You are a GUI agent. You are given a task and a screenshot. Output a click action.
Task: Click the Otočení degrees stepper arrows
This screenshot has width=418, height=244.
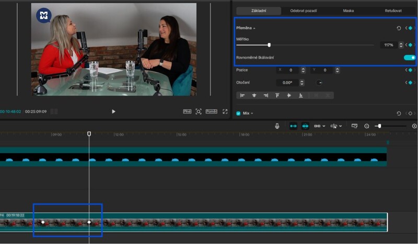pos(302,83)
